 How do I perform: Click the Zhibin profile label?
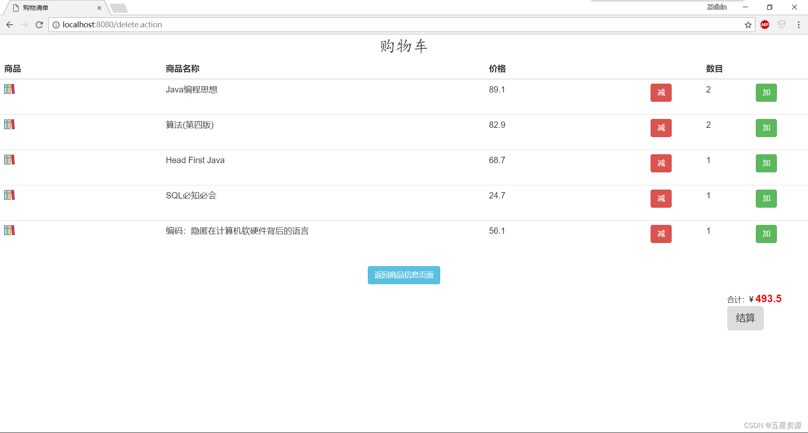click(717, 7)
